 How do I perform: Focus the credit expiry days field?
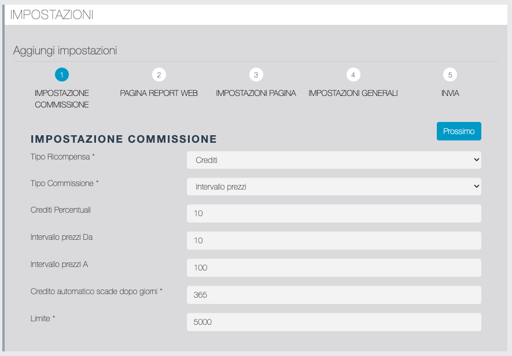(334, 295)
